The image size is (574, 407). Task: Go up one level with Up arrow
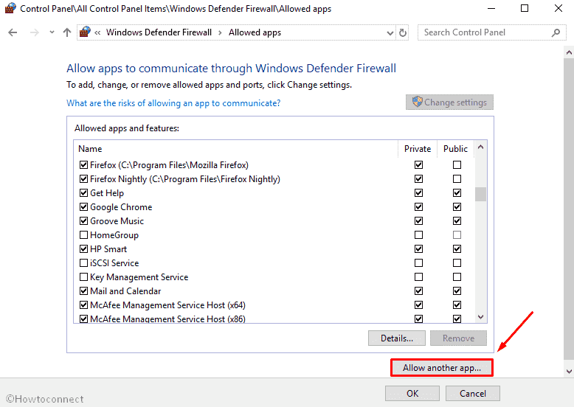(66, 32)
